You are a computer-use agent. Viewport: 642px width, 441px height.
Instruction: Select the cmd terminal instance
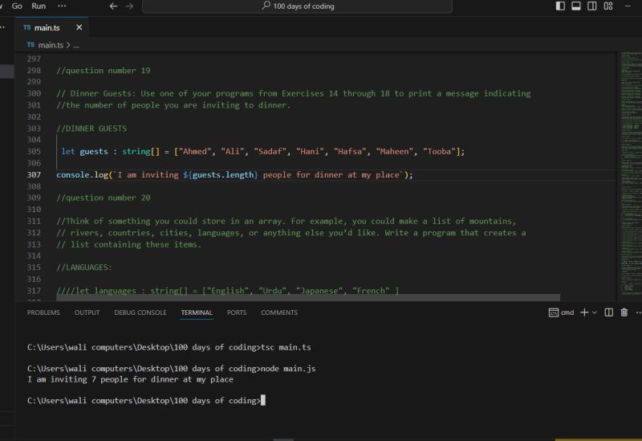(x=562, y=312)
